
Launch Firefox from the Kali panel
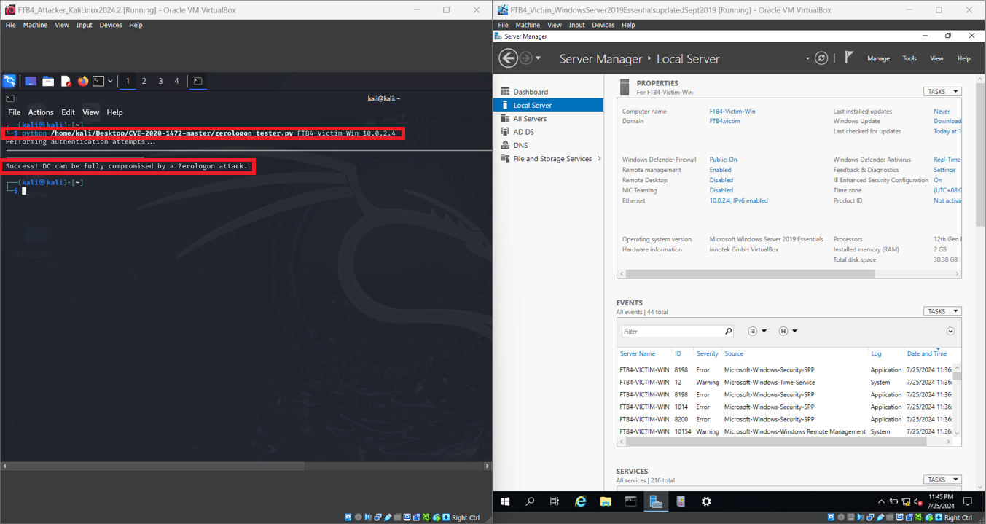83,81
